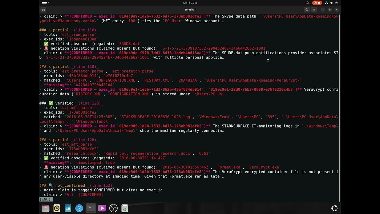Image resolution: width=380 pixels, height=214 pixels.
Task: Click the OBS tray indicator icon
Action: click(x=308, y=3)
